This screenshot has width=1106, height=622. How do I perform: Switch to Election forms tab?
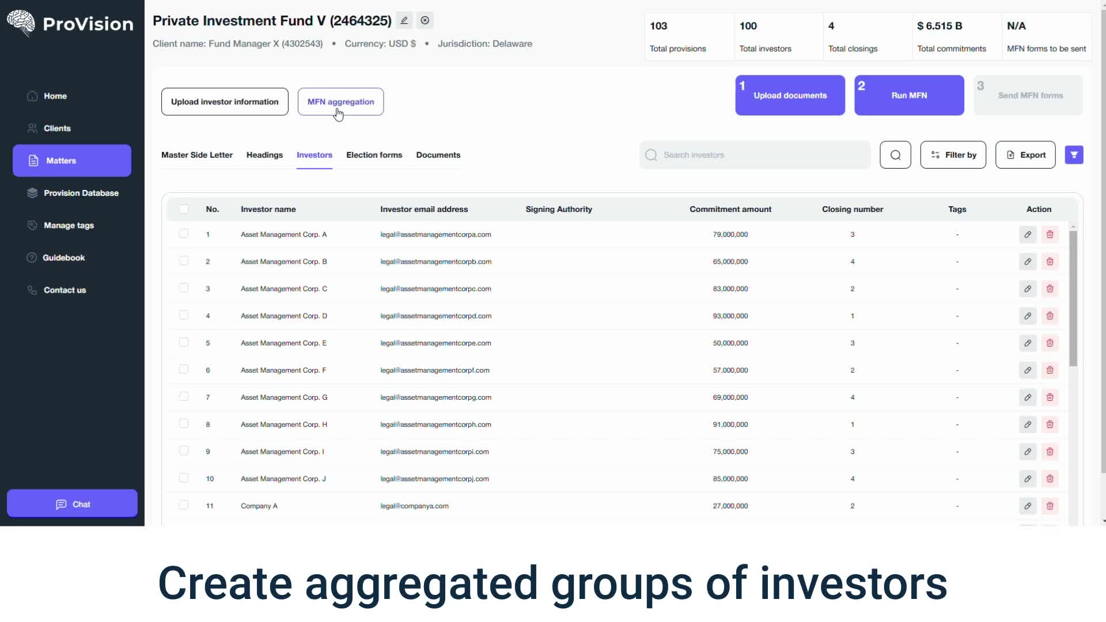(374, 155)
